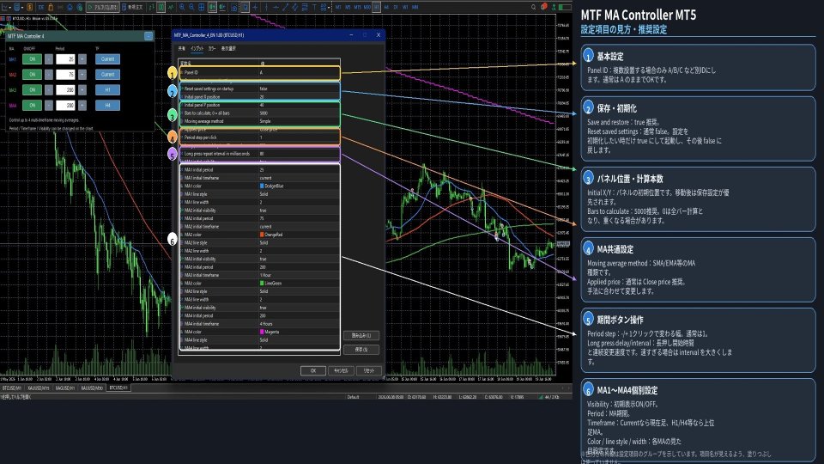
Task: Click MA3 period input field
Action: (x=65, y=90)
